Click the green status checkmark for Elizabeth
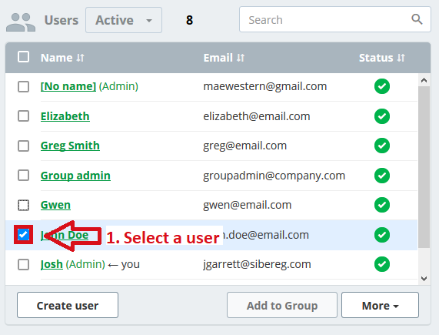Image resolution: width=439 pixels, height=335 pixels. point(382,116)
